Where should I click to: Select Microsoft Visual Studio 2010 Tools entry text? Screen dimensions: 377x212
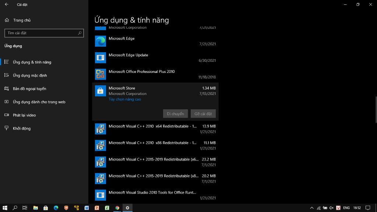pyautogui.click(x=152, y=192)
